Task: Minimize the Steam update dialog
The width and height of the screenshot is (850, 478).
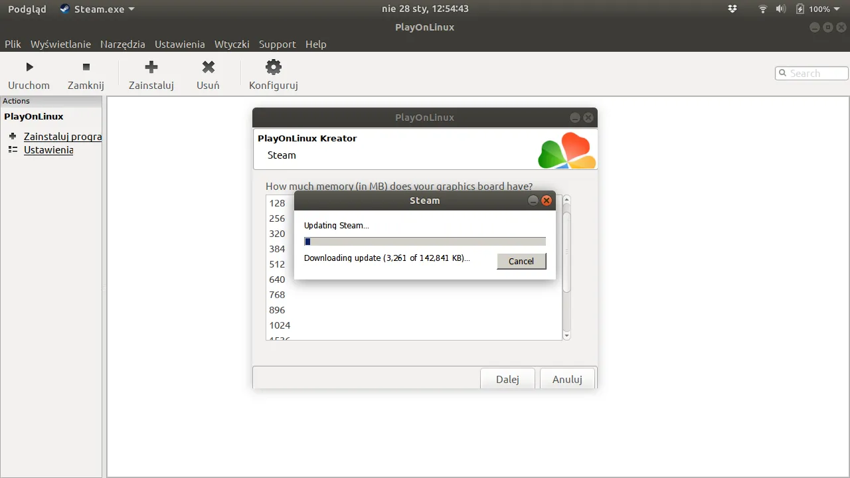Action: point(533,200)
